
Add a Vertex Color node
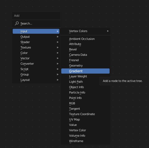point(85,130)
